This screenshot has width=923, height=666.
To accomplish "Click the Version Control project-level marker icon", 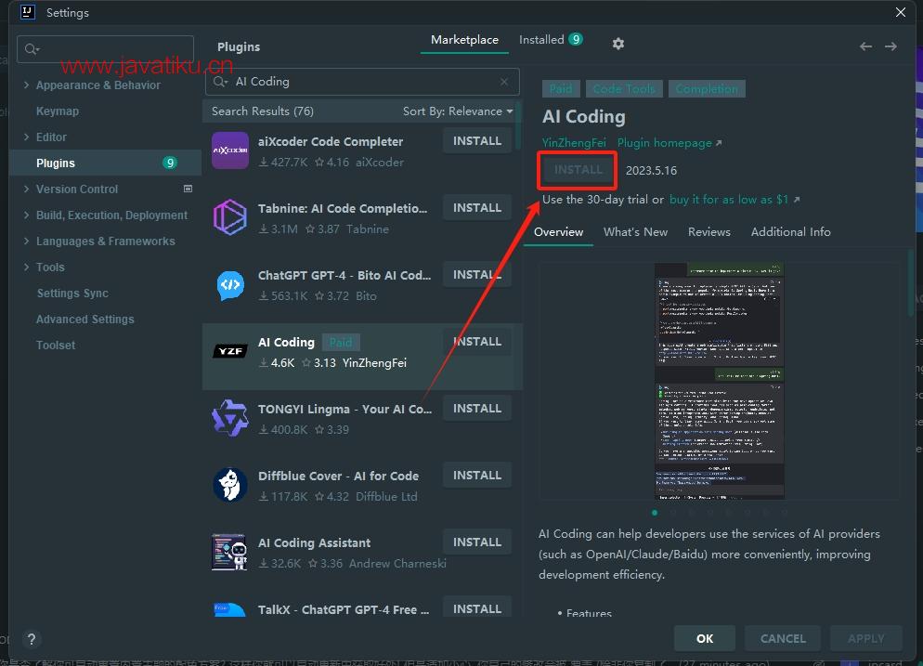I will (188, 189).
